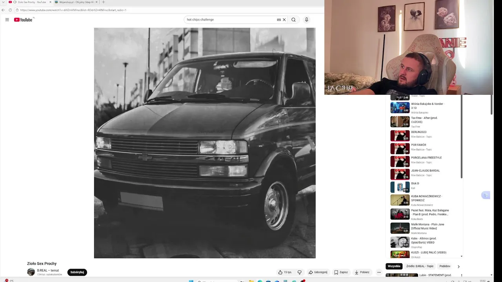This screenshot has height=282, width=502.
Task: Clear the search box with the X
Action: [x=284, y=20]
